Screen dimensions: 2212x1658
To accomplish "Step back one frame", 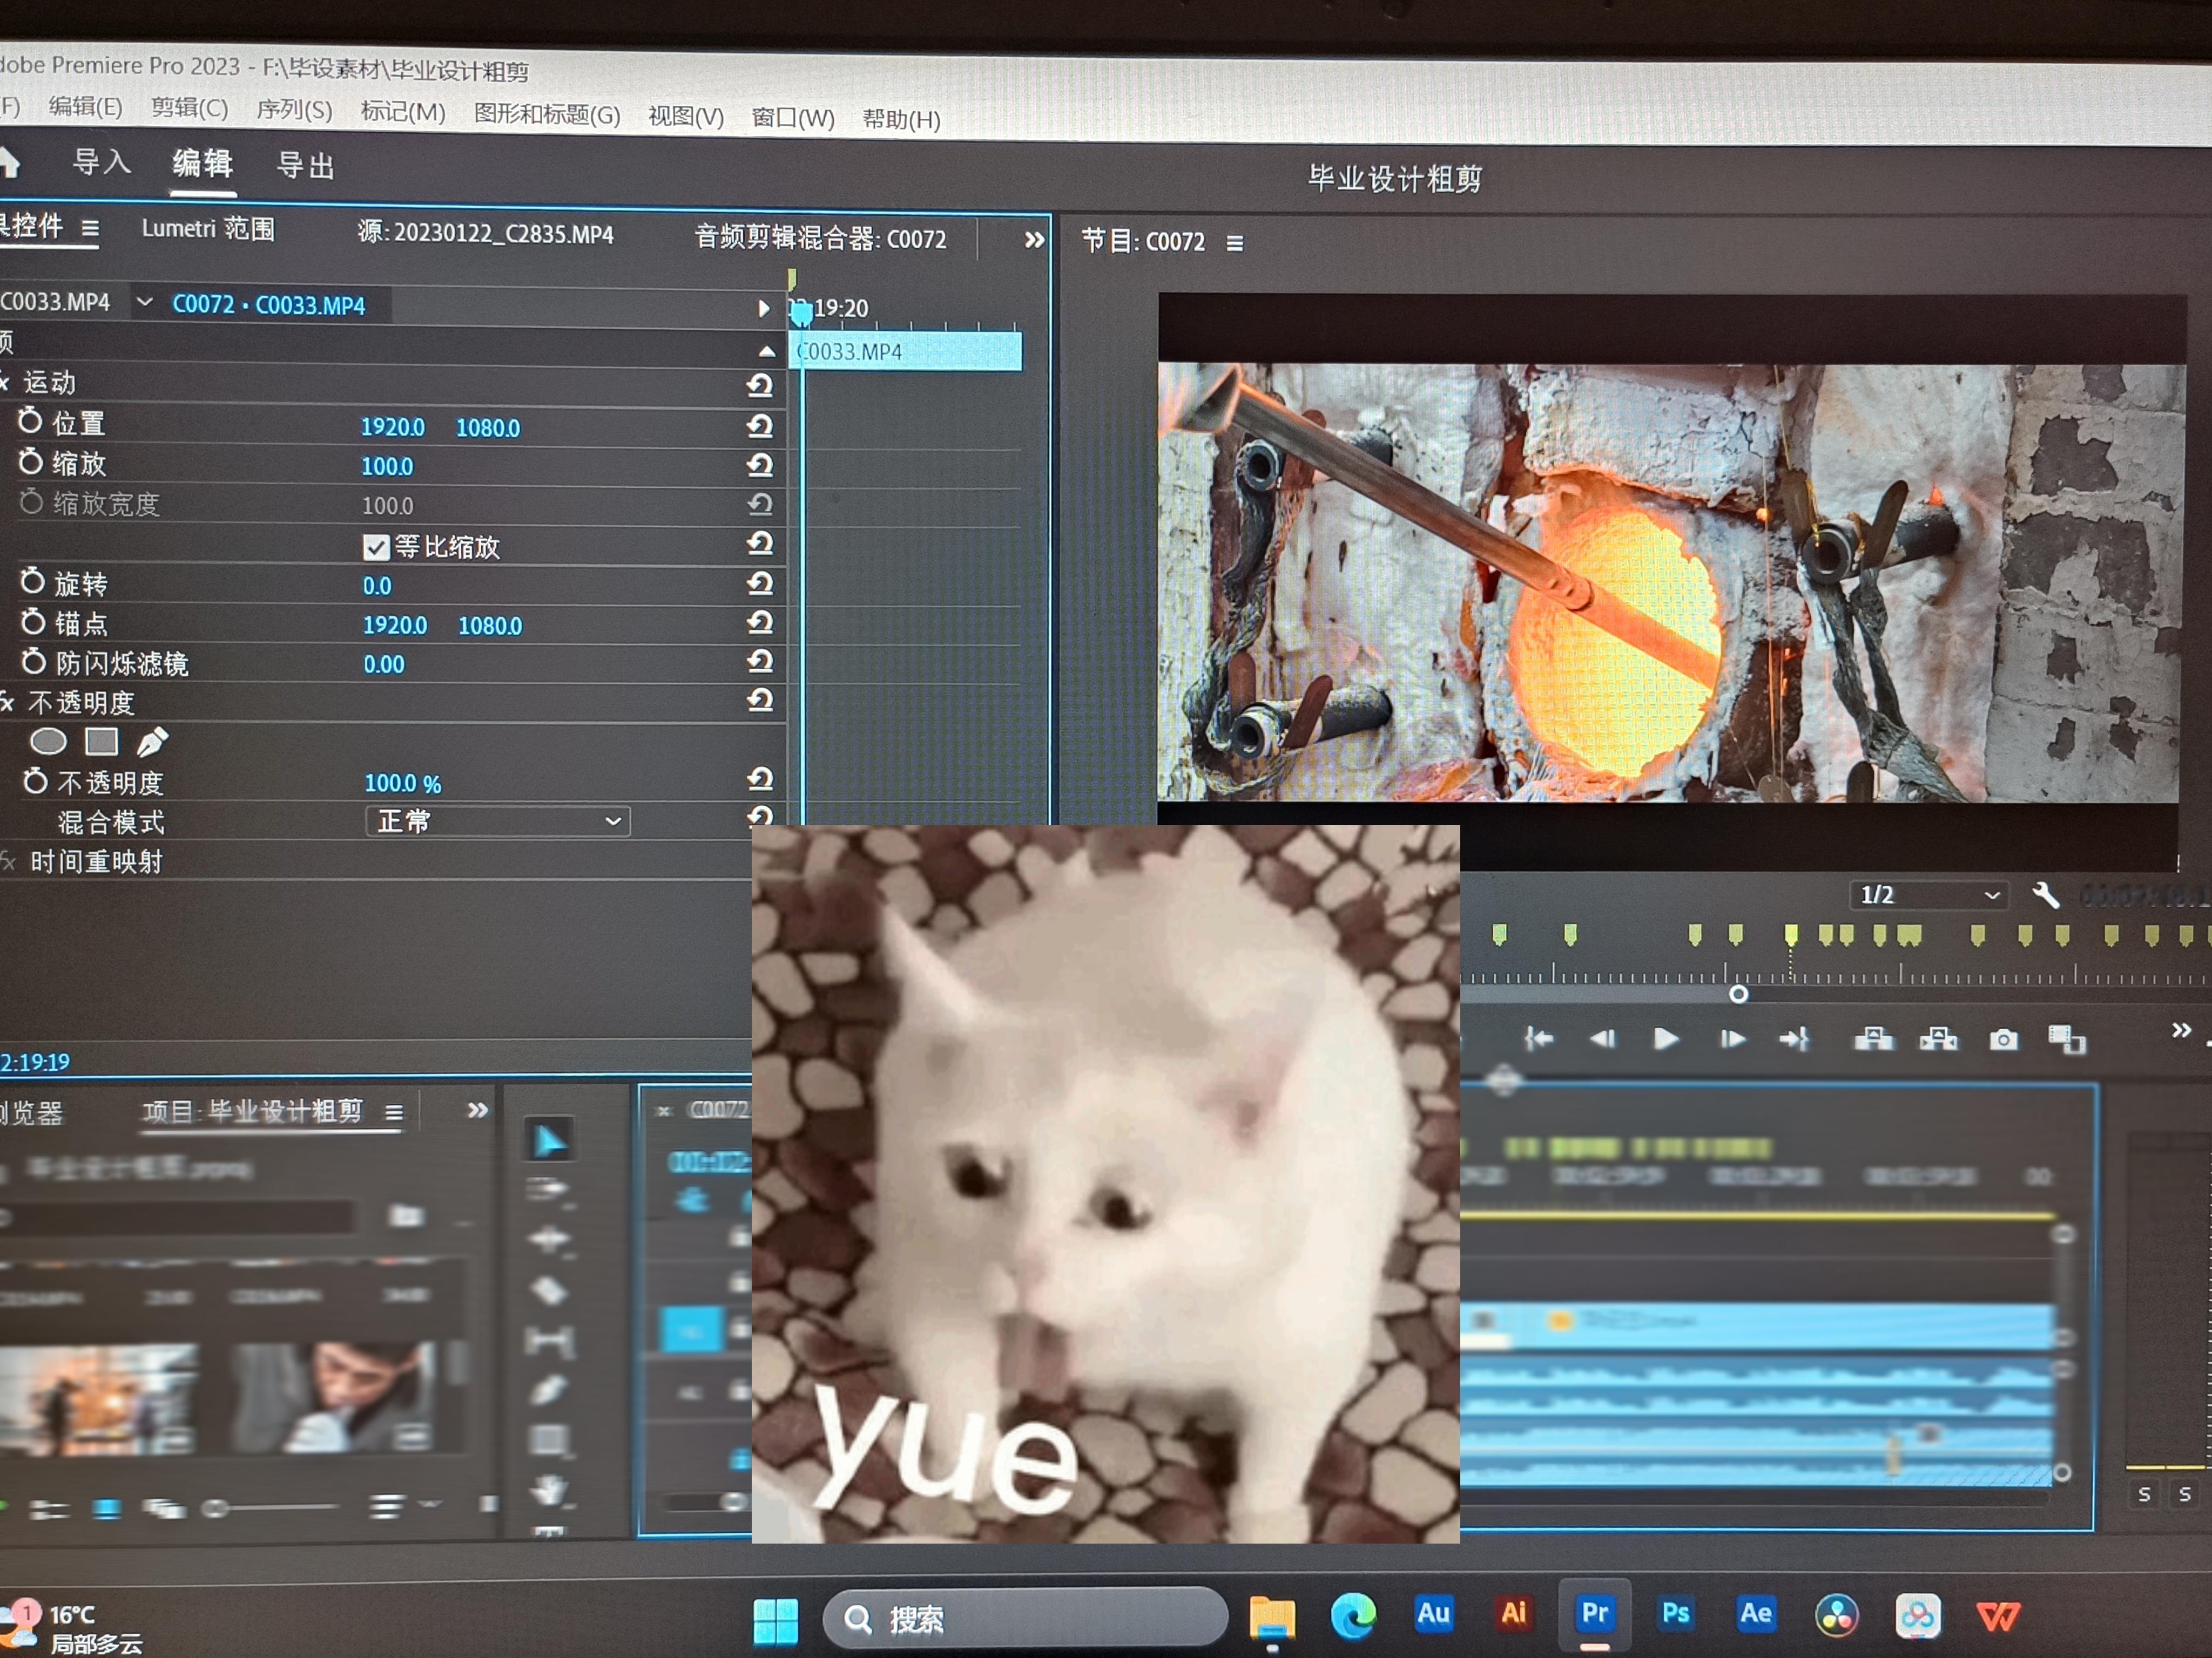I will (1602, 1039).
